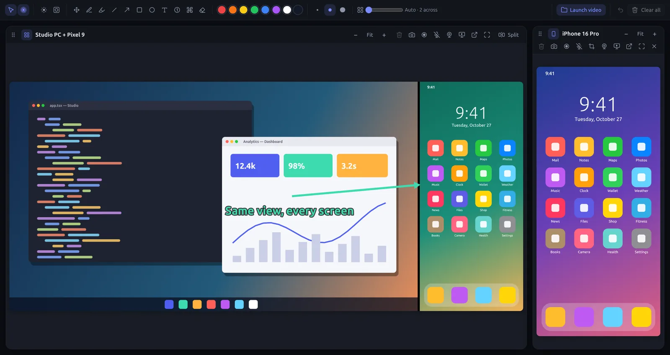670x355 pixels.
Task: Select the highlighter tool
Action: click(x=102, y=10)
